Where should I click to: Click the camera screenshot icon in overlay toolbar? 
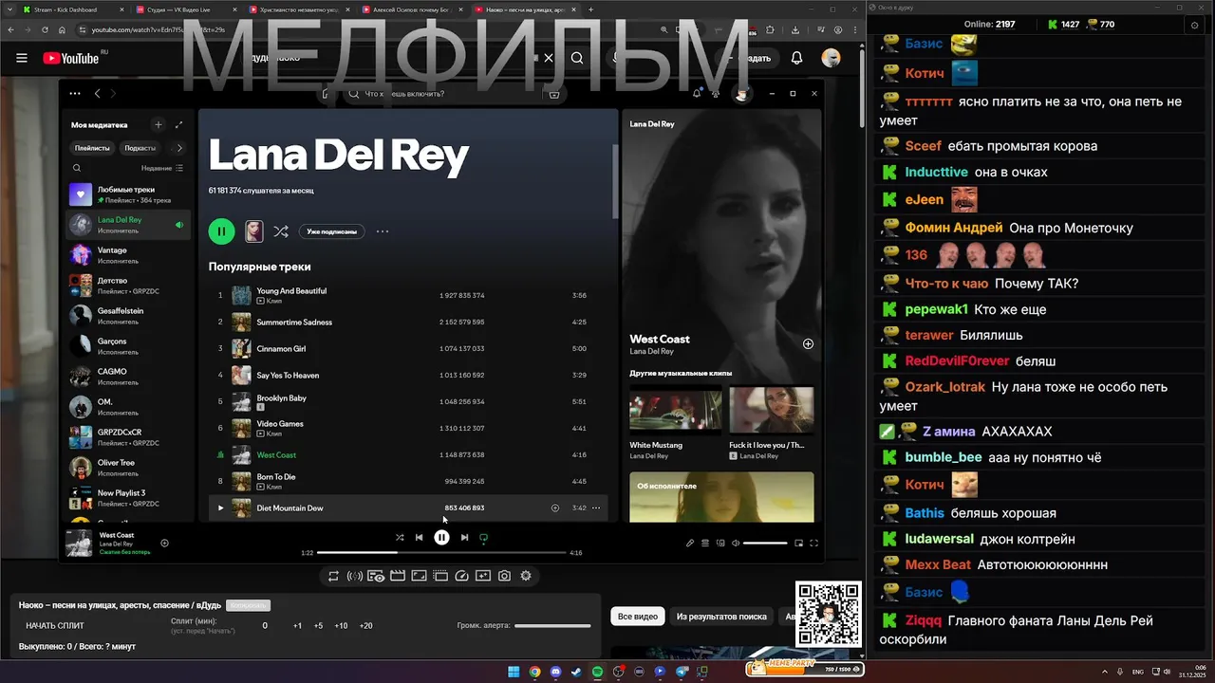pyautogui.click(x=504, y=576)
